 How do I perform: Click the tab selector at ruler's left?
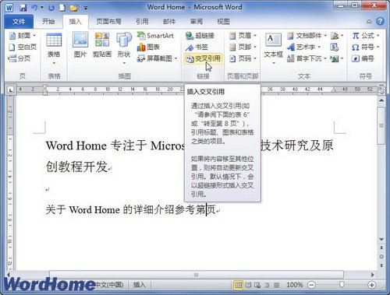(11, 90)
